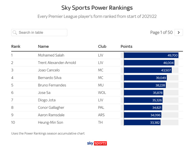Click the Sky Sports logo
The width and height of the screenshot is (188, 149).
97,143
